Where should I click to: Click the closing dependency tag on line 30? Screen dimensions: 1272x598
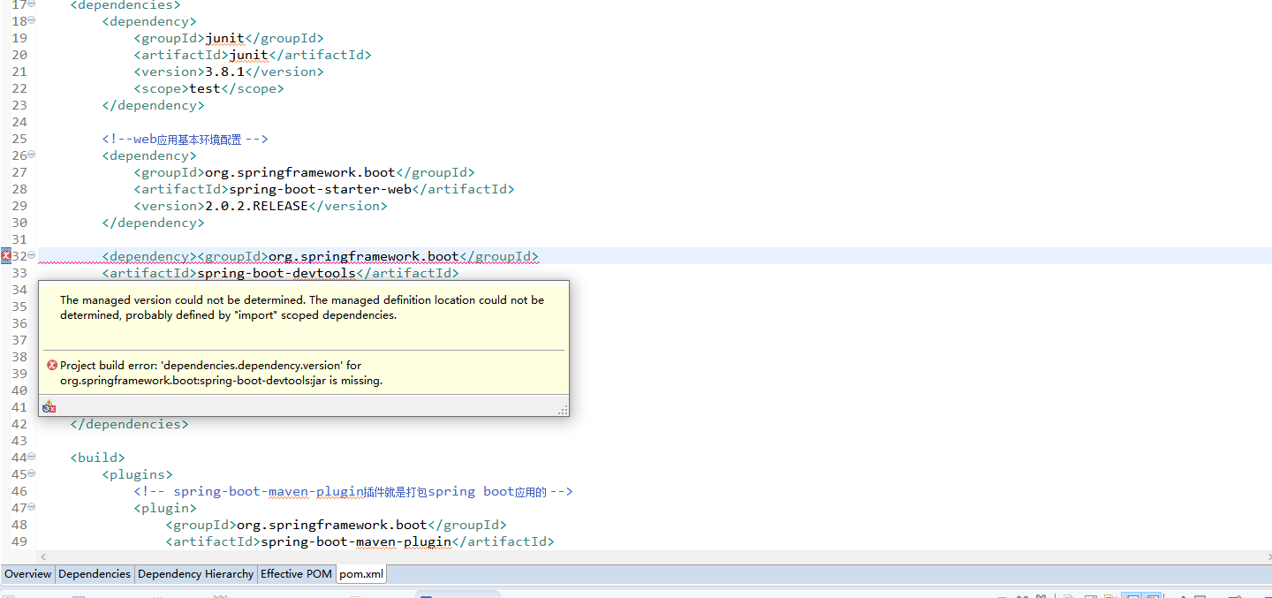click(154, 223)
